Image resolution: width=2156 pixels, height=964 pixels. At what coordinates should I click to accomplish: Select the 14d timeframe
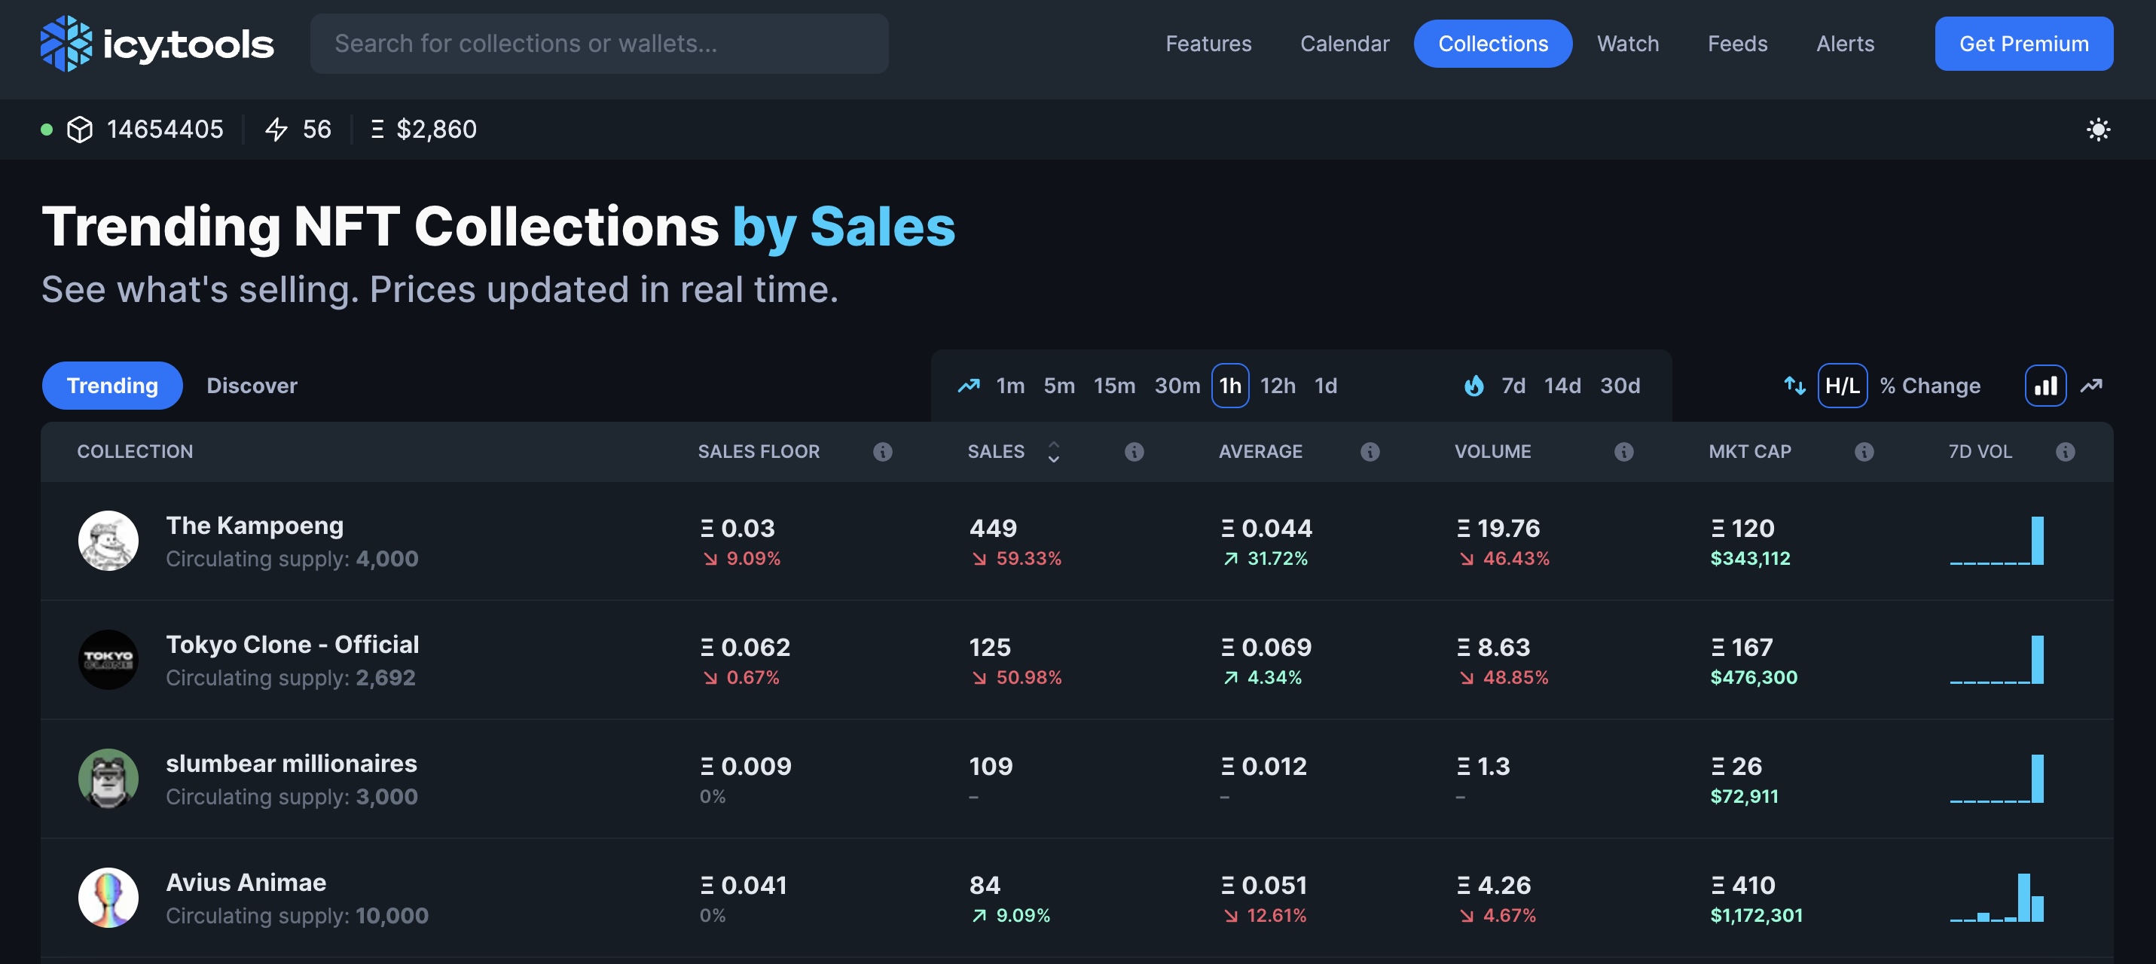[1562, 386]
